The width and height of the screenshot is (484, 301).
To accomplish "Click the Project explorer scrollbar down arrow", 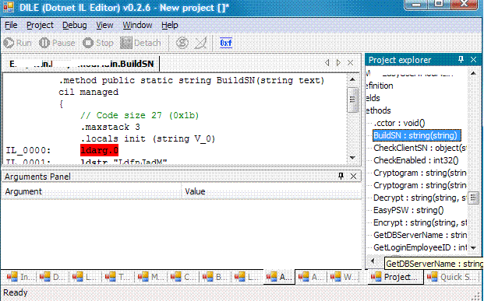I will point(473,247).
